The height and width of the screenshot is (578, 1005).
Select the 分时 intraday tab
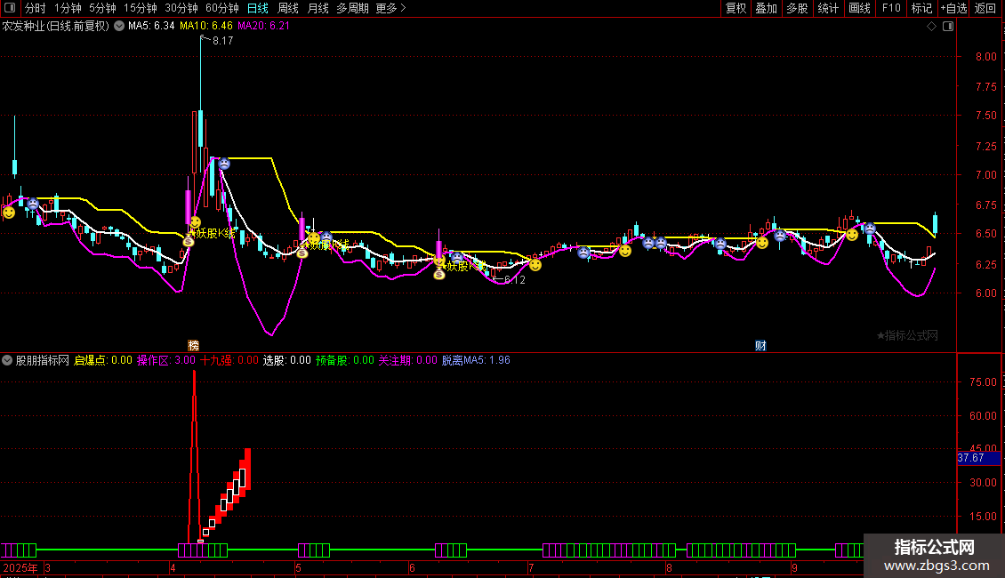tap(35, 8)
